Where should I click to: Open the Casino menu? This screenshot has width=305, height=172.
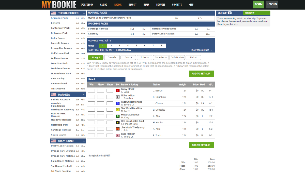pos(104,5)
